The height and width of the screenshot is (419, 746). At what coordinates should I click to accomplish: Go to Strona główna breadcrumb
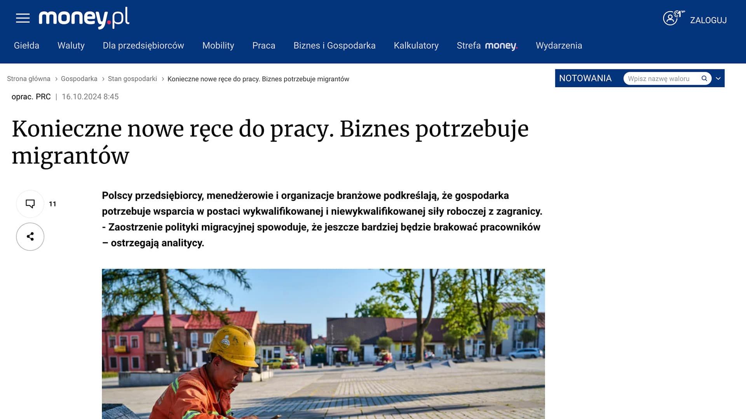[x=29, y=79]
